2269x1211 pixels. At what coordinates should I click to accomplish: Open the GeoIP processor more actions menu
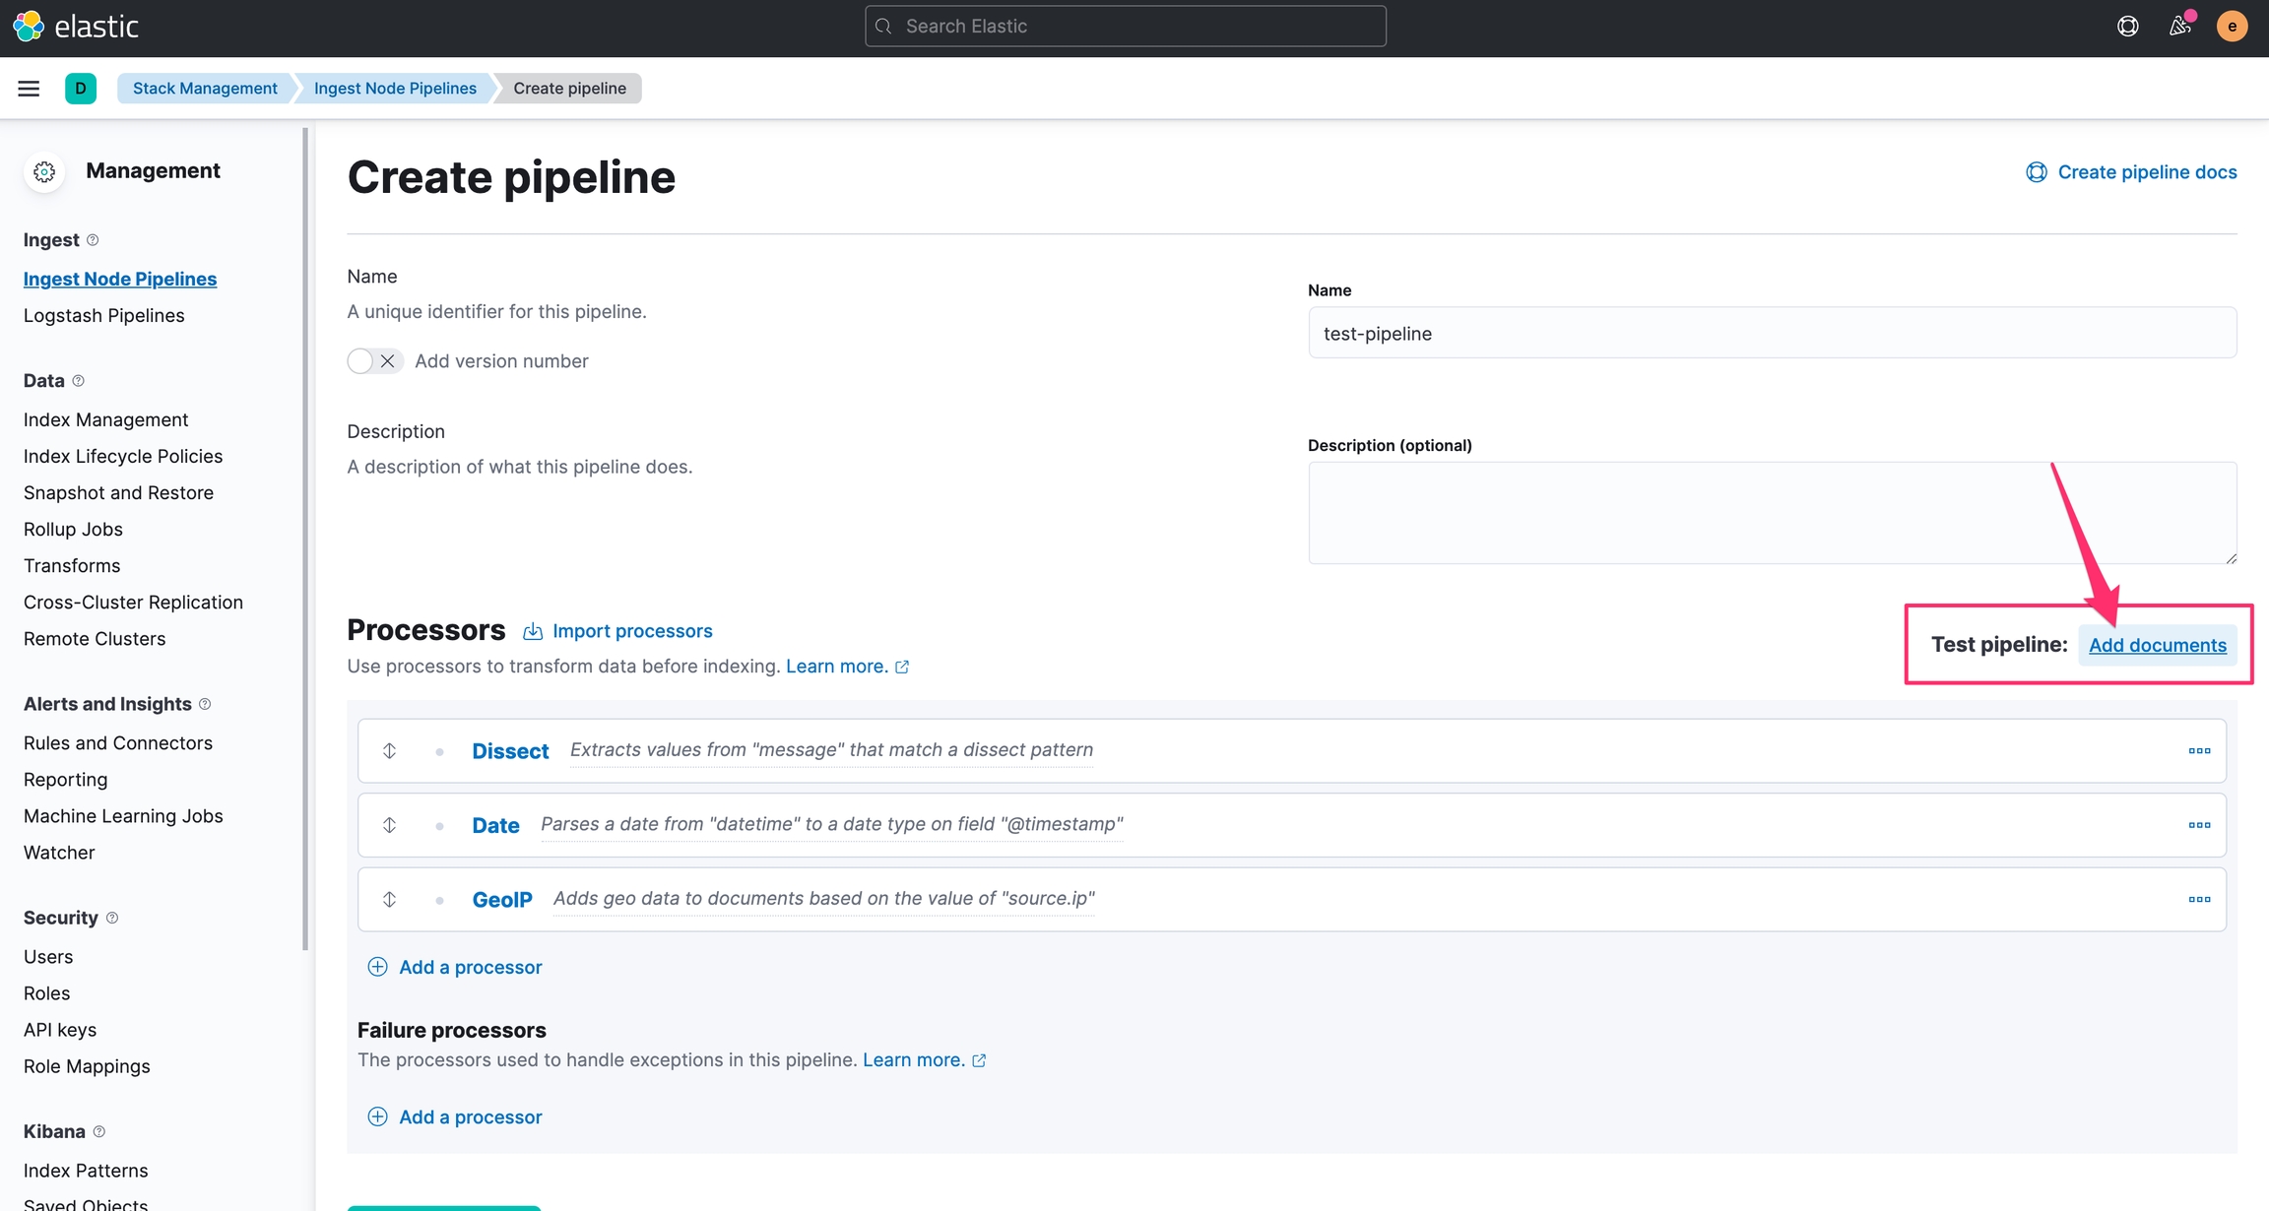[2199, 900]
